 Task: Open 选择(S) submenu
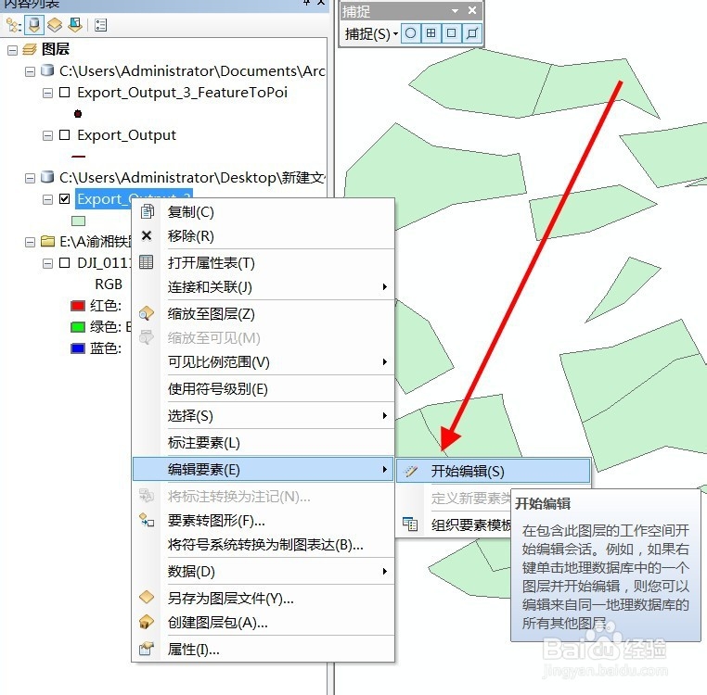pos(264,415)
